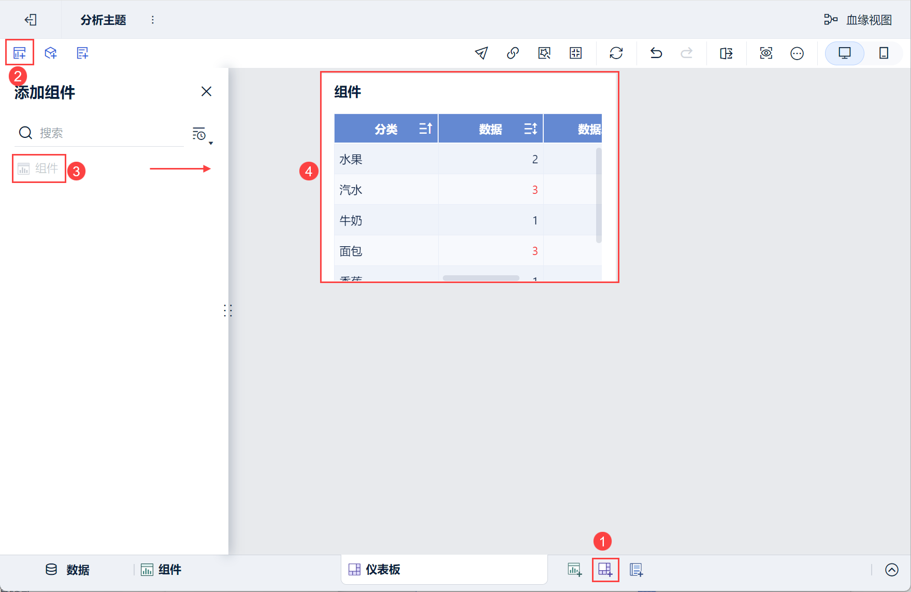Click the add component icon at bottom
The image size is (911, 592).
pos(574,569)
